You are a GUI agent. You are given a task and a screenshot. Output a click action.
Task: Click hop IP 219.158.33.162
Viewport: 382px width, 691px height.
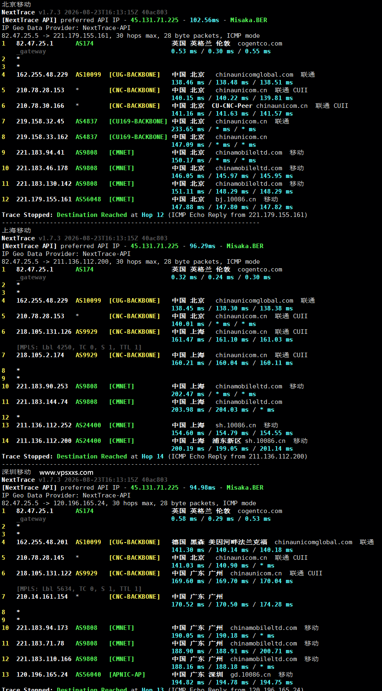point(42,137)
